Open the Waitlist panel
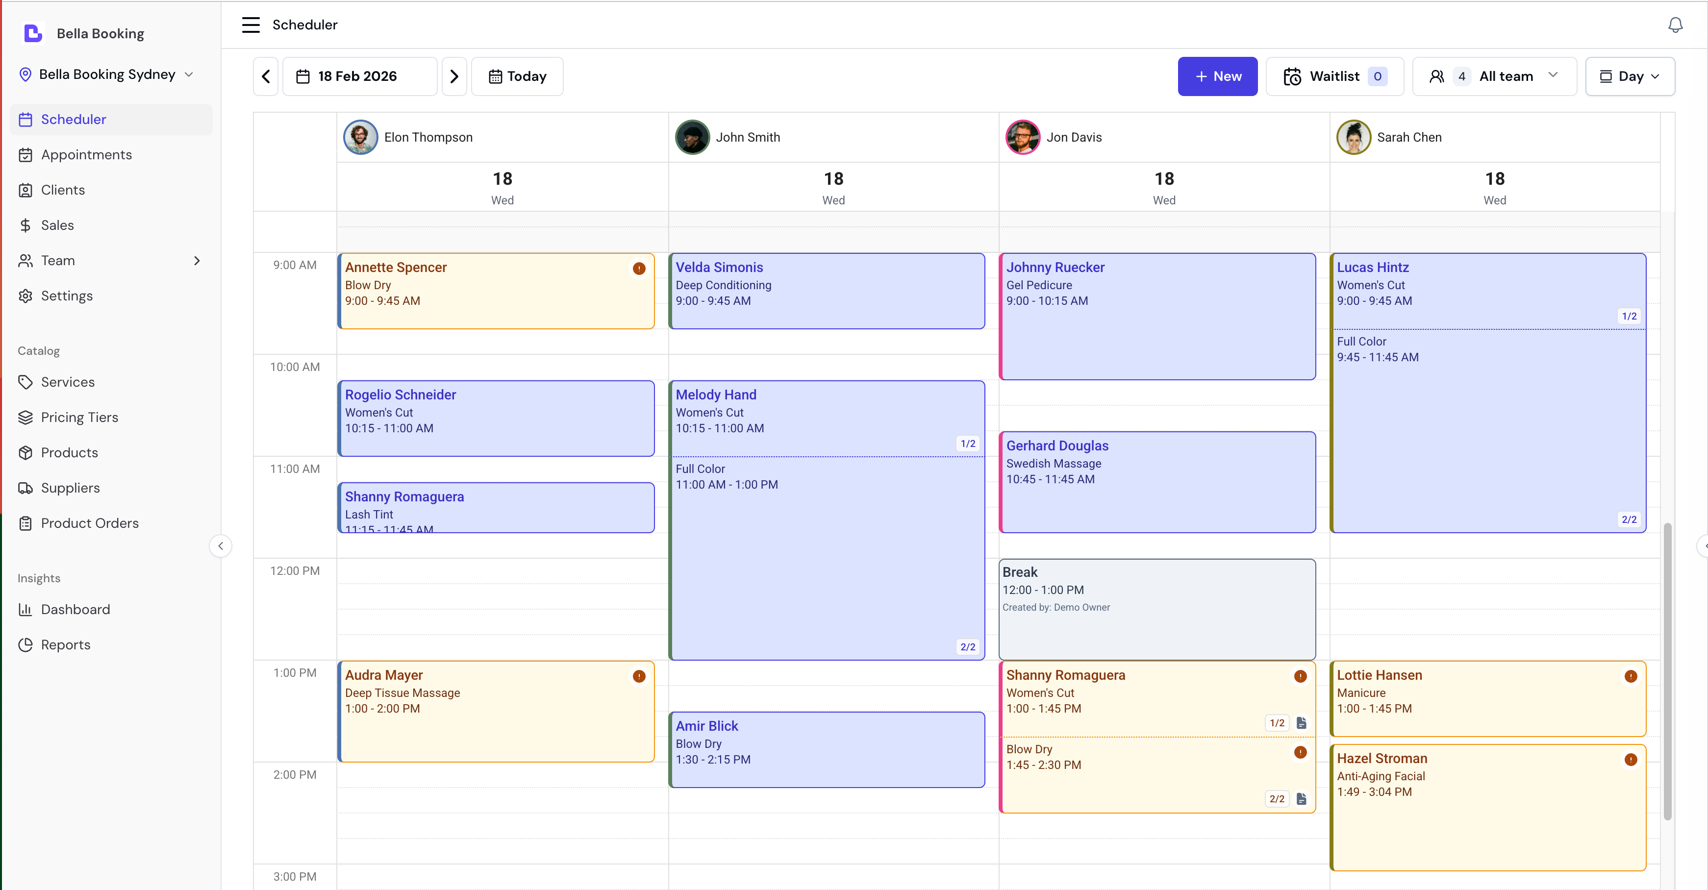The width and height of the screenshot is (1708, 890). (x=1334, y=76)
